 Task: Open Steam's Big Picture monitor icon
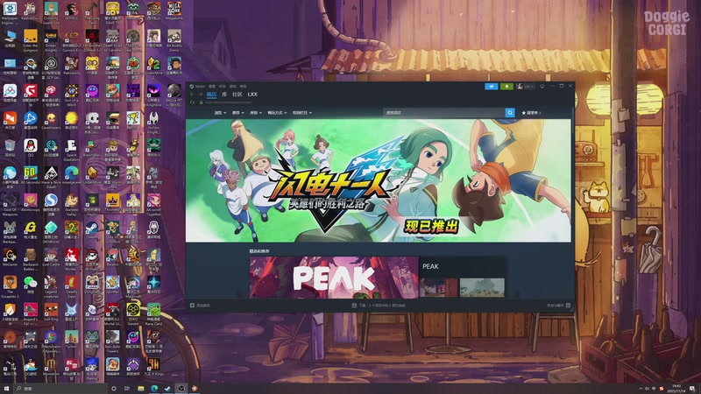click(542, 86)
